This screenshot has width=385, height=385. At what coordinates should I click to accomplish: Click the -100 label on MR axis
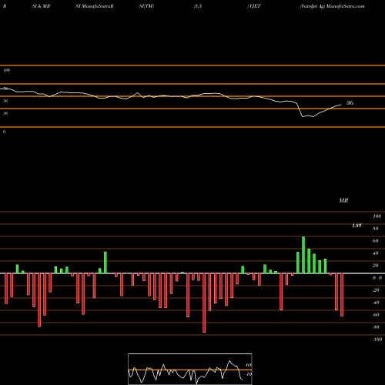[377, 340]
